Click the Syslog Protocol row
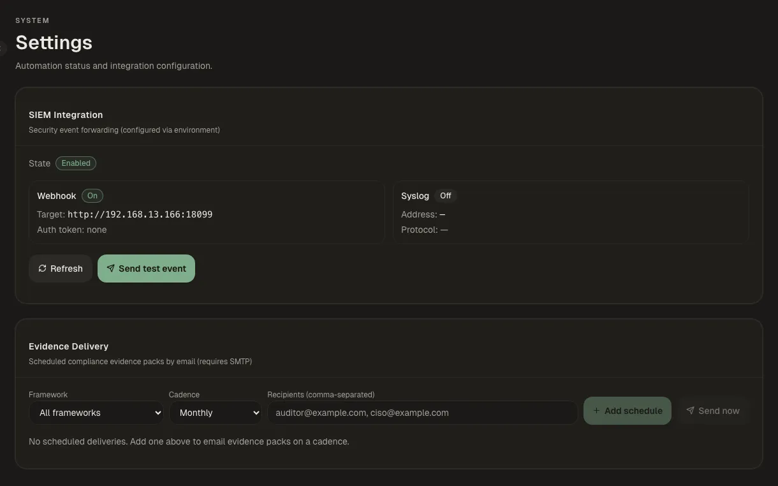 point(425,230)
